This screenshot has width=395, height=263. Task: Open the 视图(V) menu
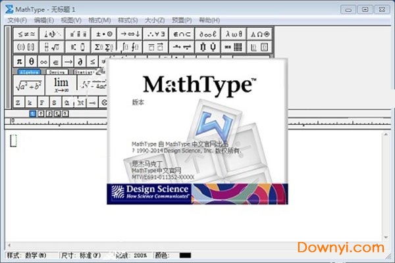(x=71, y=20)
